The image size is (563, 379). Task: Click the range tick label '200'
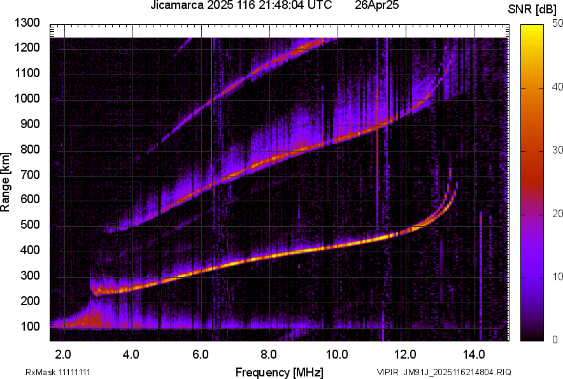[x=30, y=301]
